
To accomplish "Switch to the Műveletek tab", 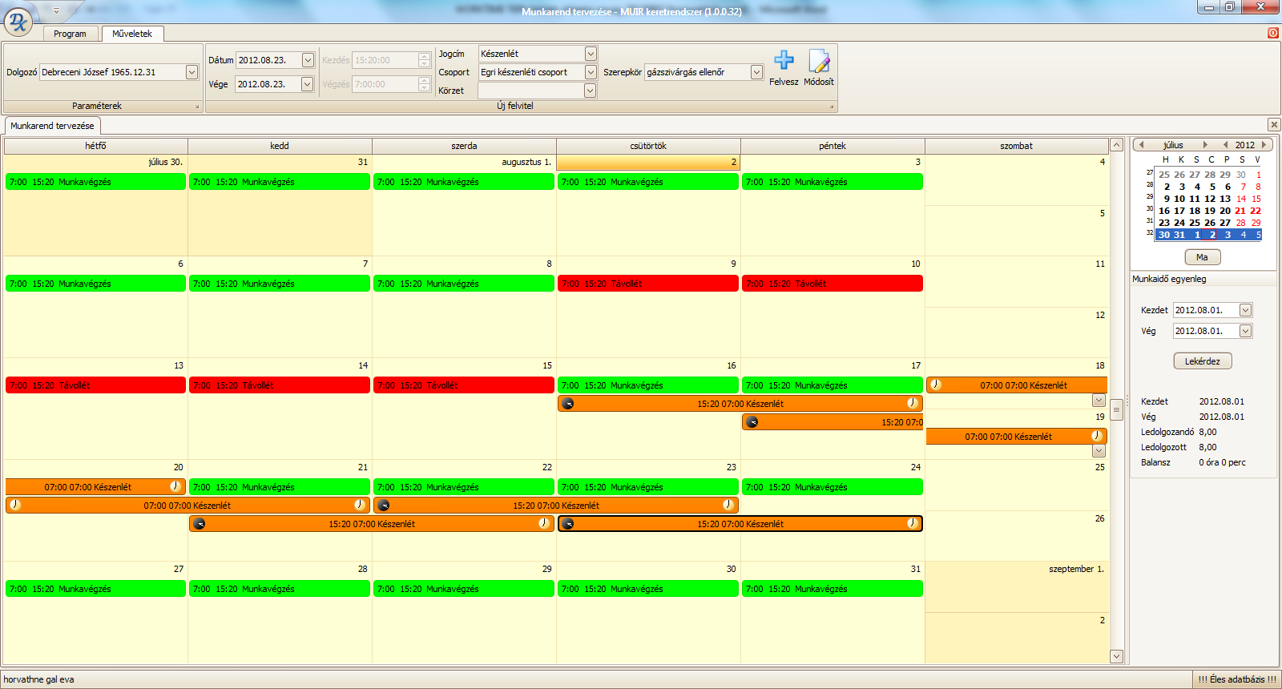I will [x=132, y=34].
